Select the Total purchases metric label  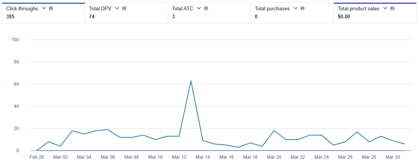272,8
